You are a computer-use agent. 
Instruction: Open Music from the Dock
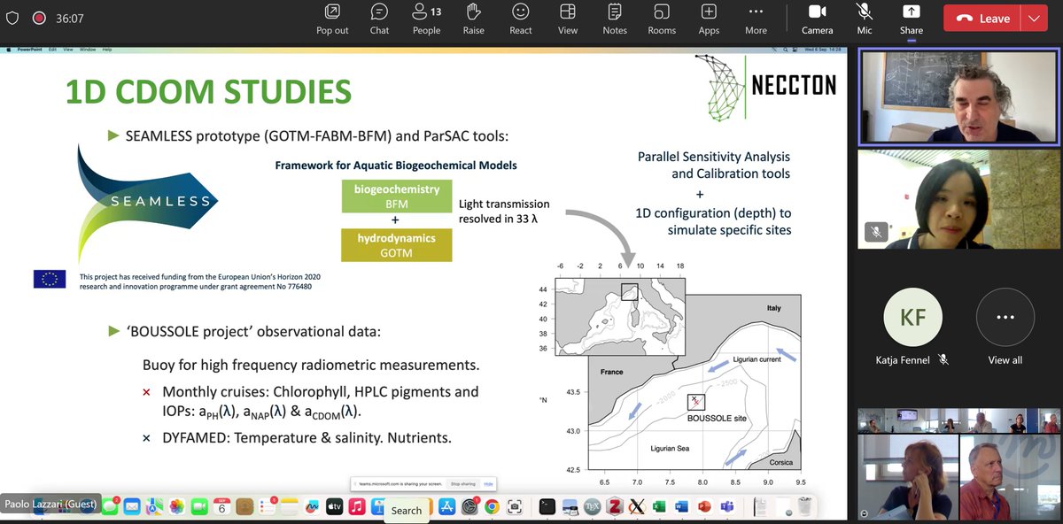coord(357,506)
